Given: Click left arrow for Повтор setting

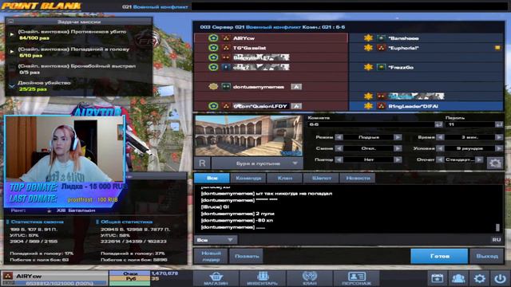Looking at the screenshot, I should (339, 159).
